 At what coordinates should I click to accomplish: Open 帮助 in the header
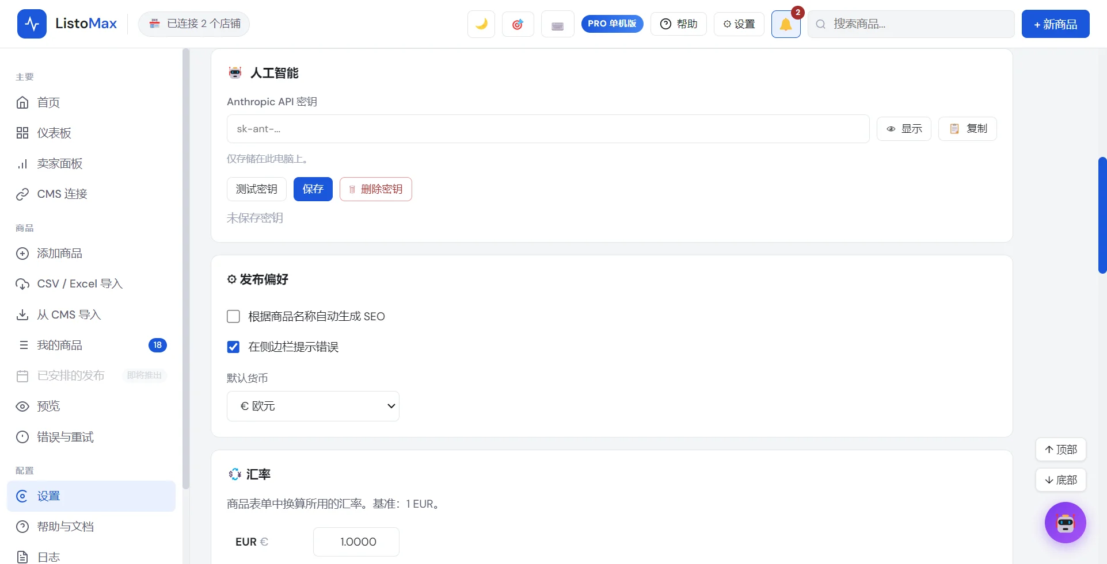tap(679, 24)
